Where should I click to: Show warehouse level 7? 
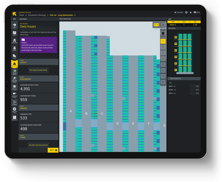[x=163, y=76]
